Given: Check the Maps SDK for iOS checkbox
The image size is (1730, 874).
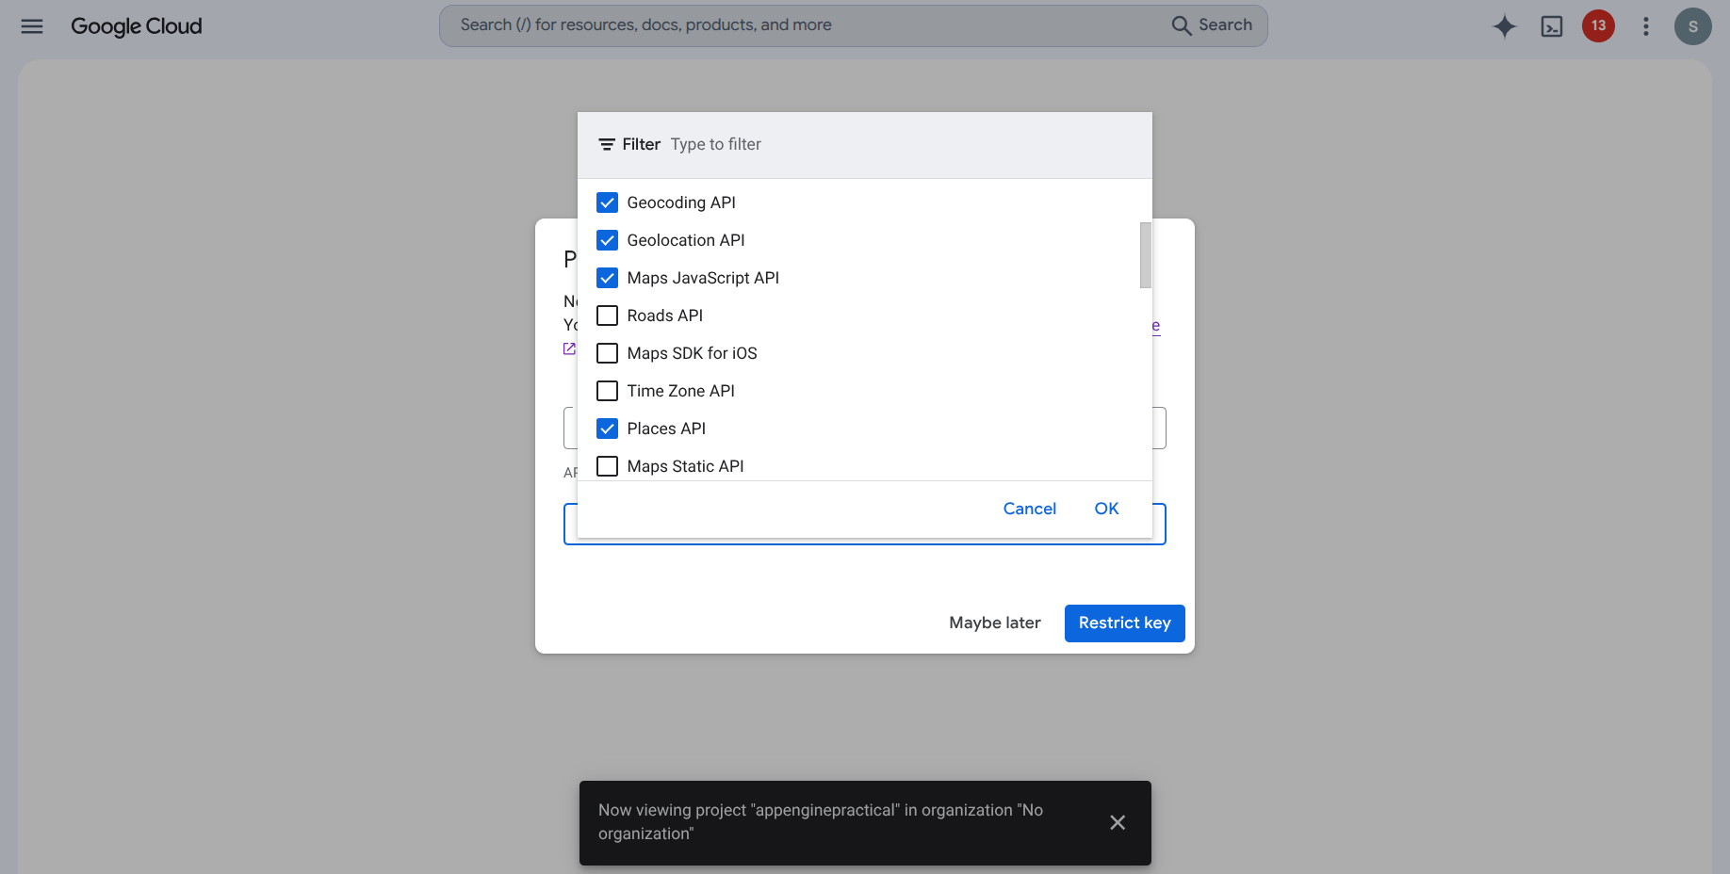Looking at the screenshot, I should (x=608, y=353).
